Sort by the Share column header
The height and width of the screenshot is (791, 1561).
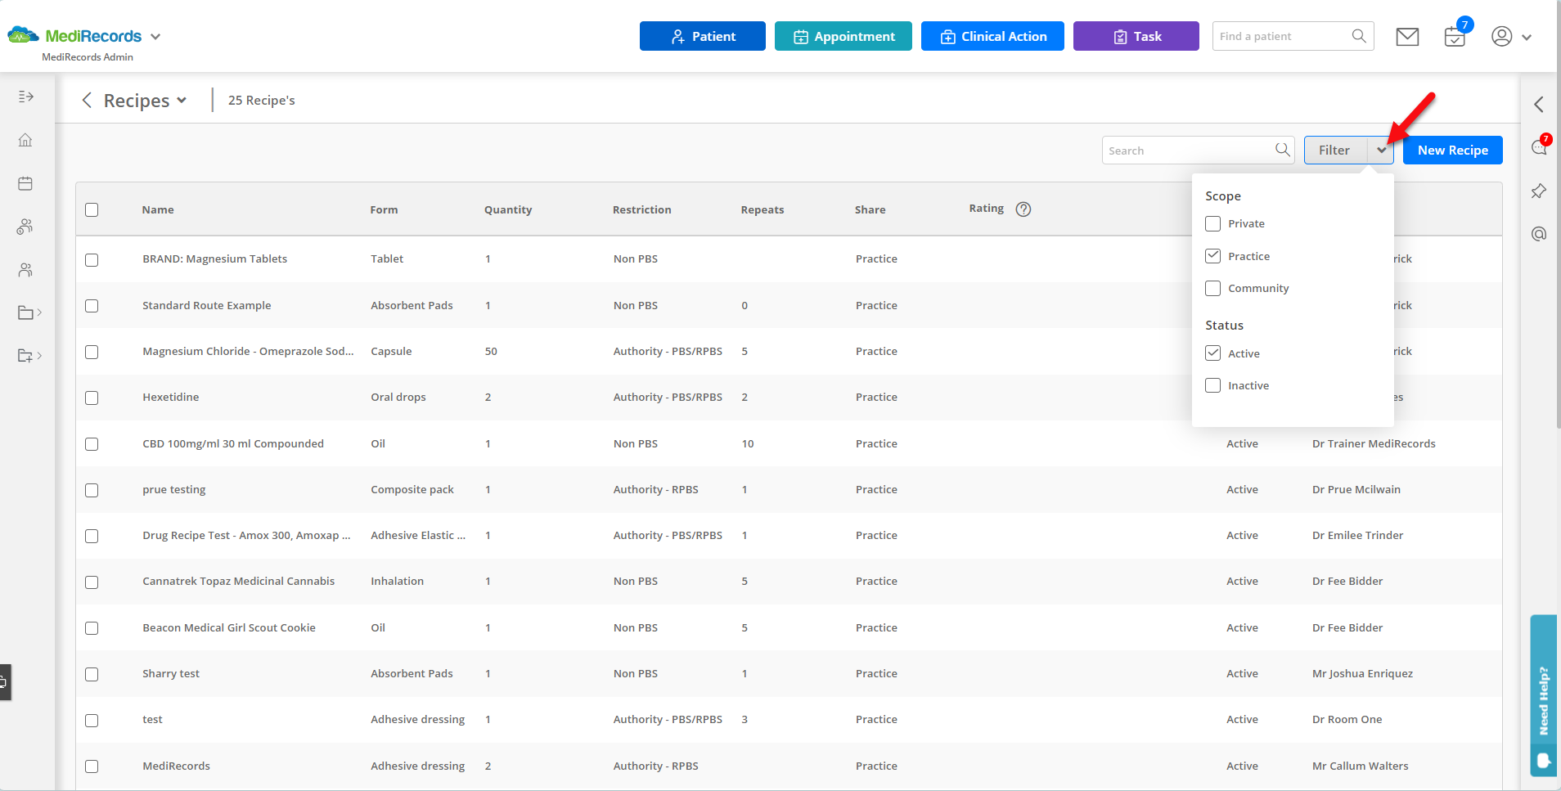(870, 209)
